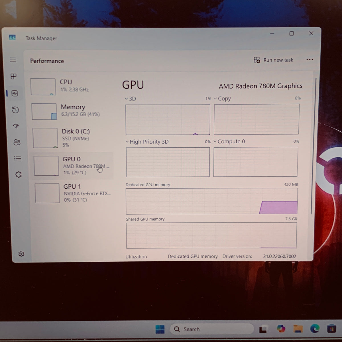Close the Task Manager window
Image resolution: width=342 pixels, height=342 pixels.
pyautogui.click(x=311, y=33)
